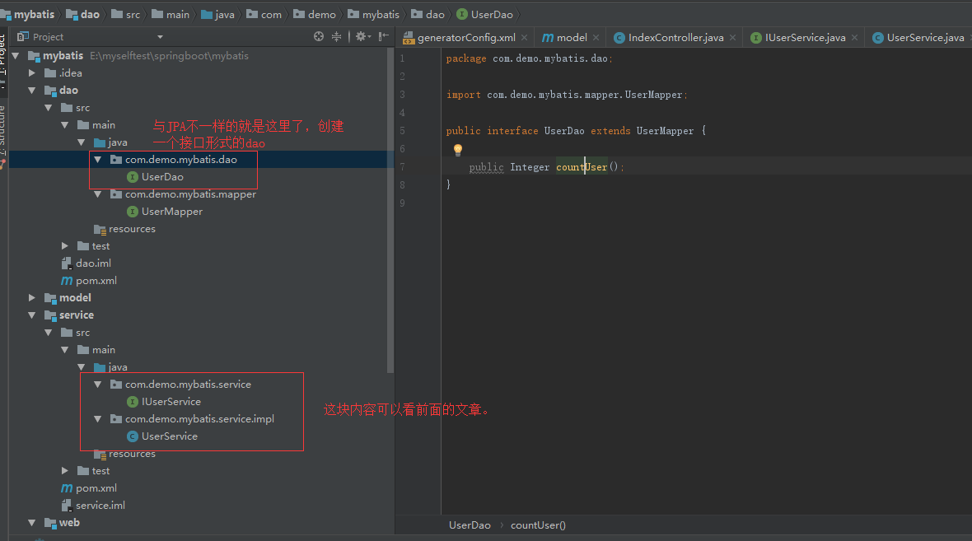Close the IUserService.java tab
The image size is (972, 541).
855,38
